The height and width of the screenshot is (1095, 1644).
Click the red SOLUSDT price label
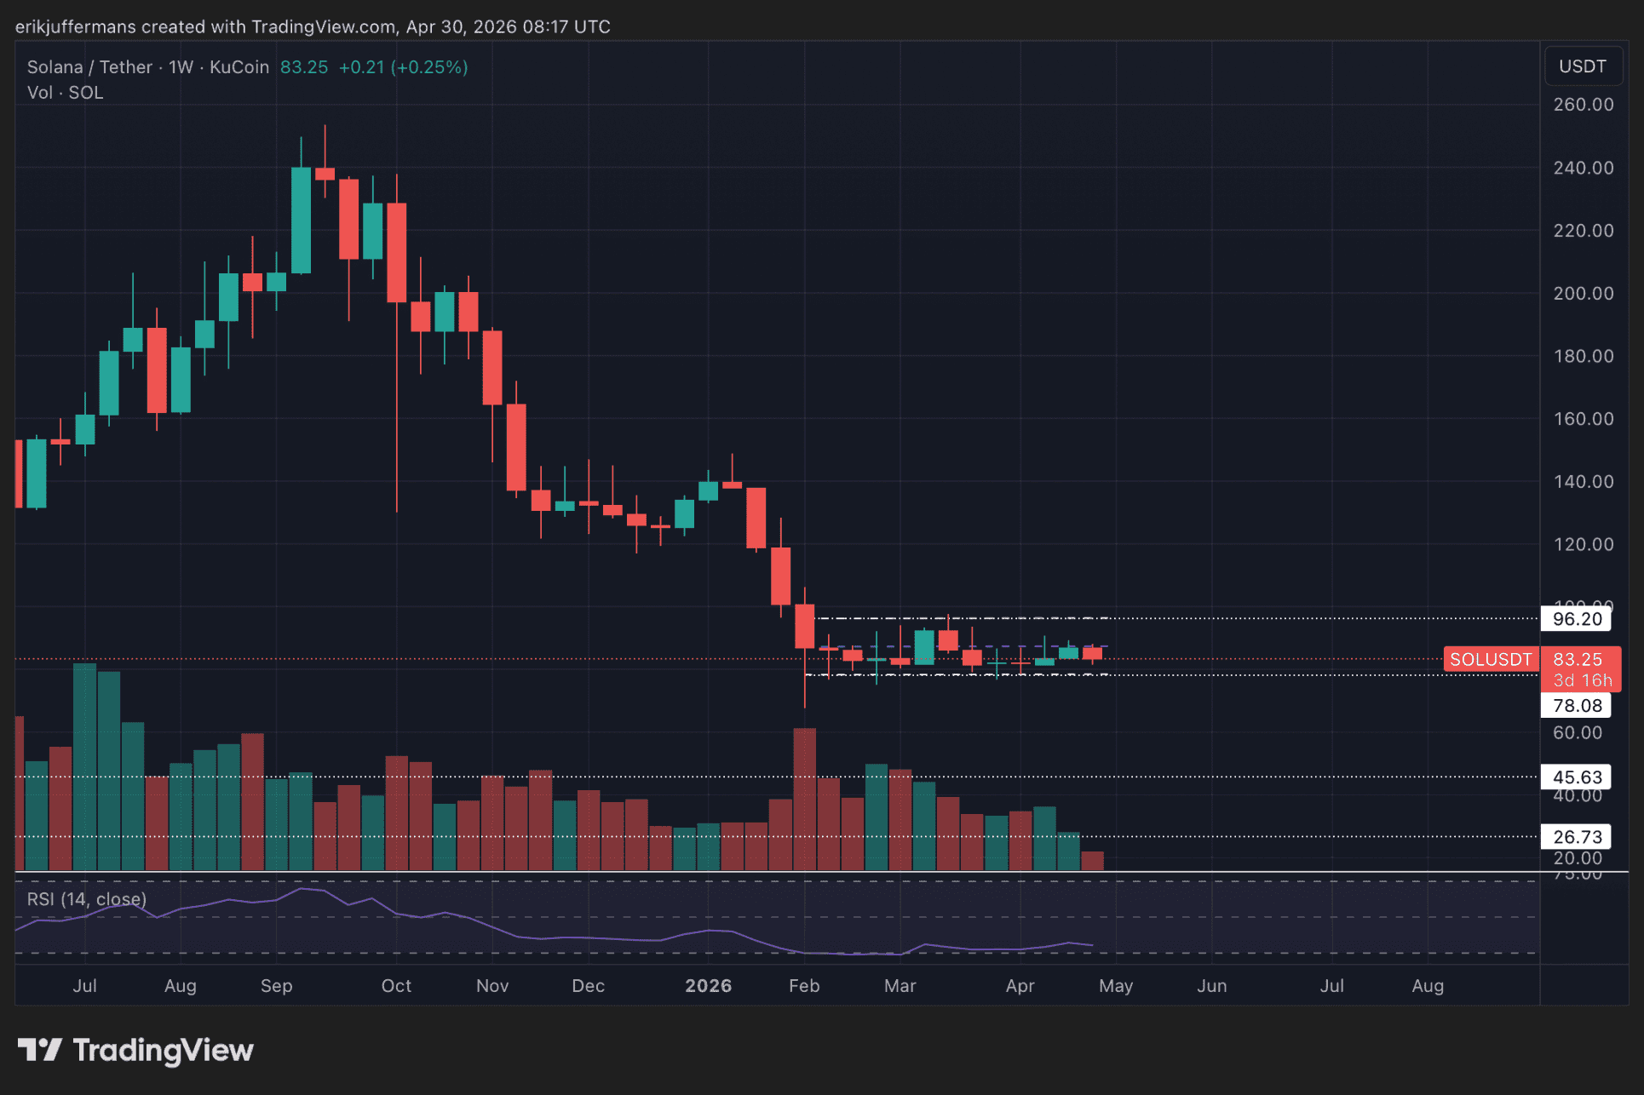(1490, 659)
